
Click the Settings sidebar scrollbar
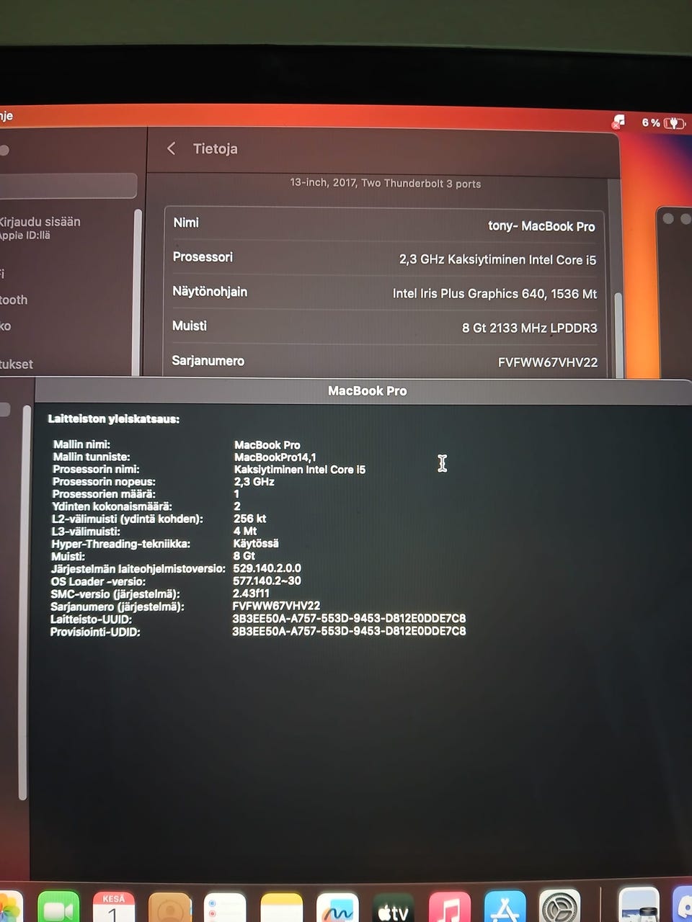tap(138, 292)
